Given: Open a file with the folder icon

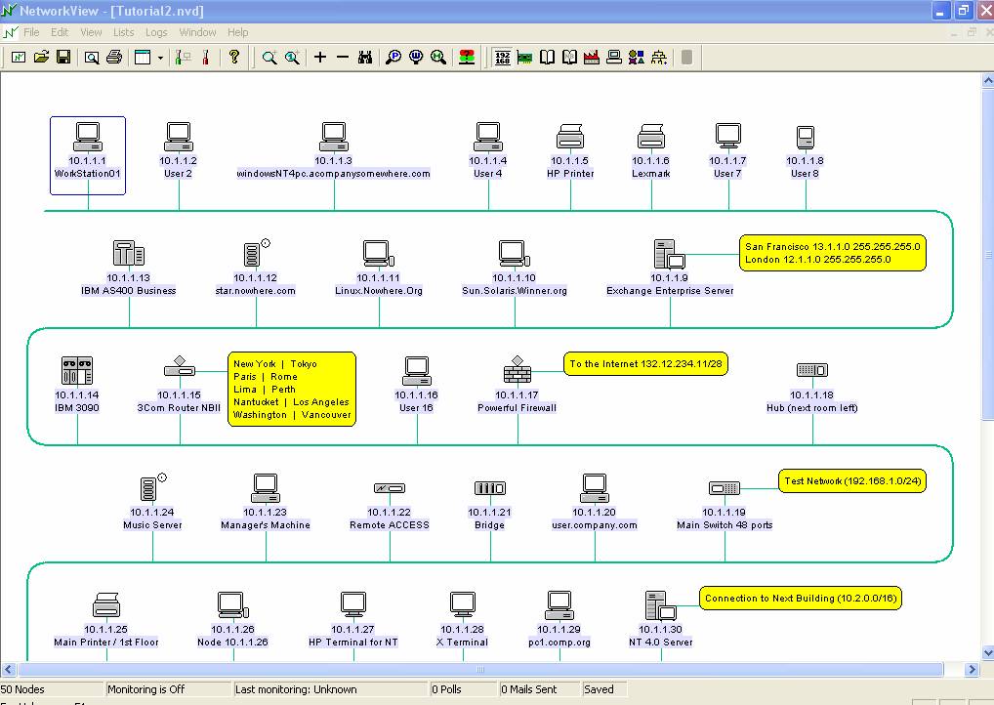Looking at the screenshot, I should (x=41, y=58).
